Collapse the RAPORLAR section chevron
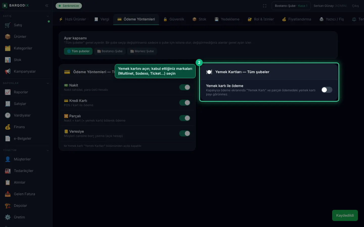This screenshot has height=227, width=364. coord(48,83)
